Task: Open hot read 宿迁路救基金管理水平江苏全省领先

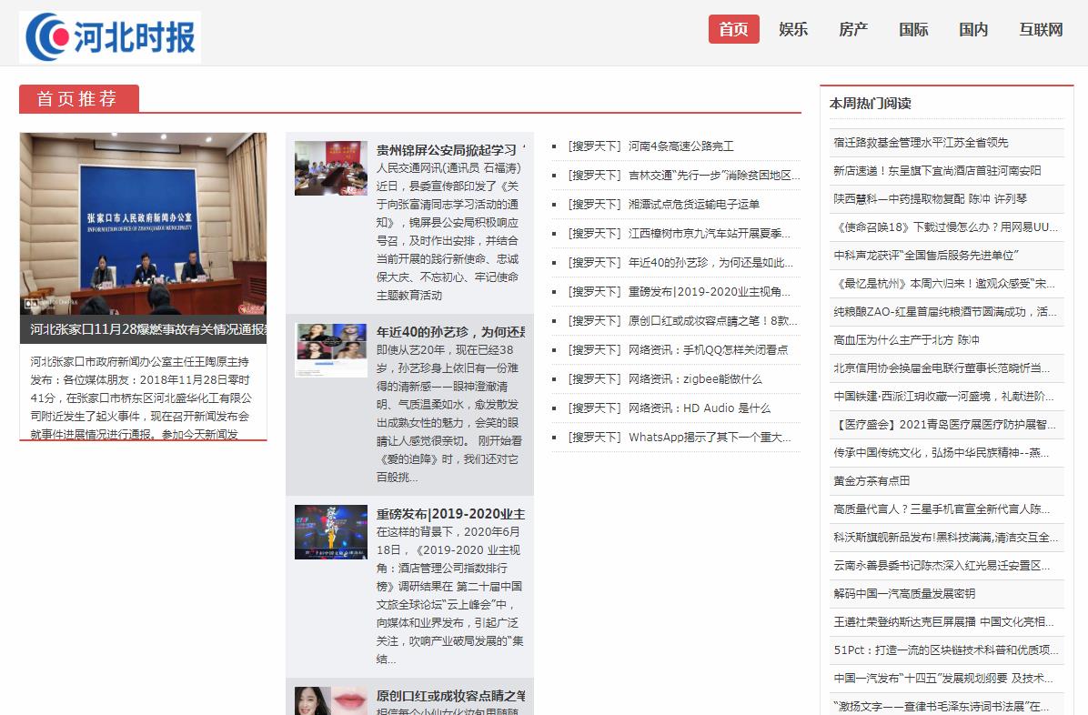Action: coord(921,142)
